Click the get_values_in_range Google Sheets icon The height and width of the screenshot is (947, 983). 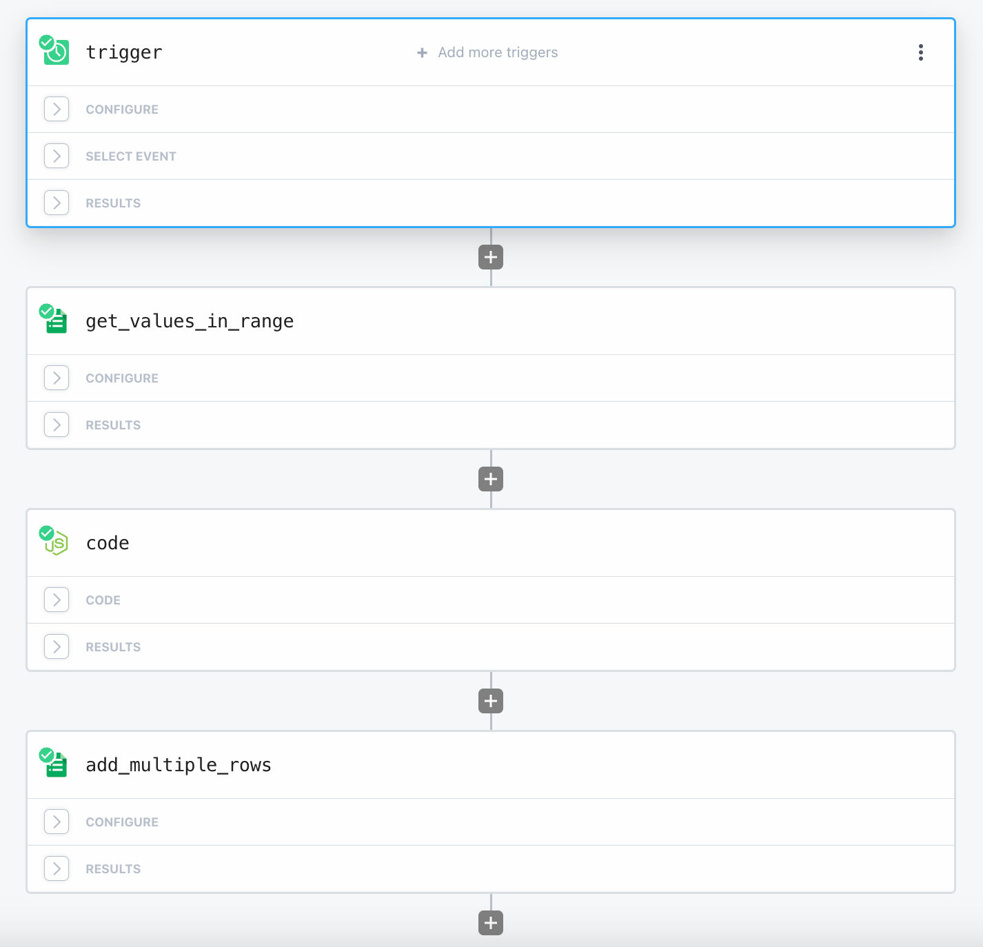[x=55, y=320]
